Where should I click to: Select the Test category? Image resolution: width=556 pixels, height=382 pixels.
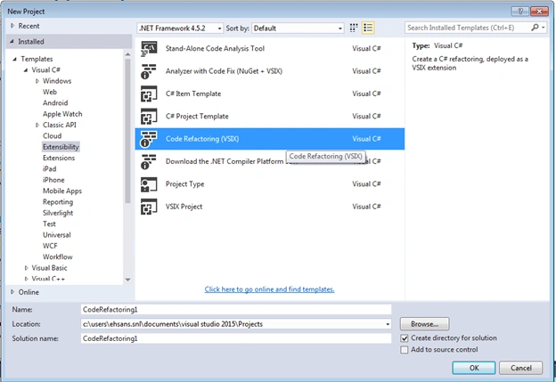coord(49,224)
